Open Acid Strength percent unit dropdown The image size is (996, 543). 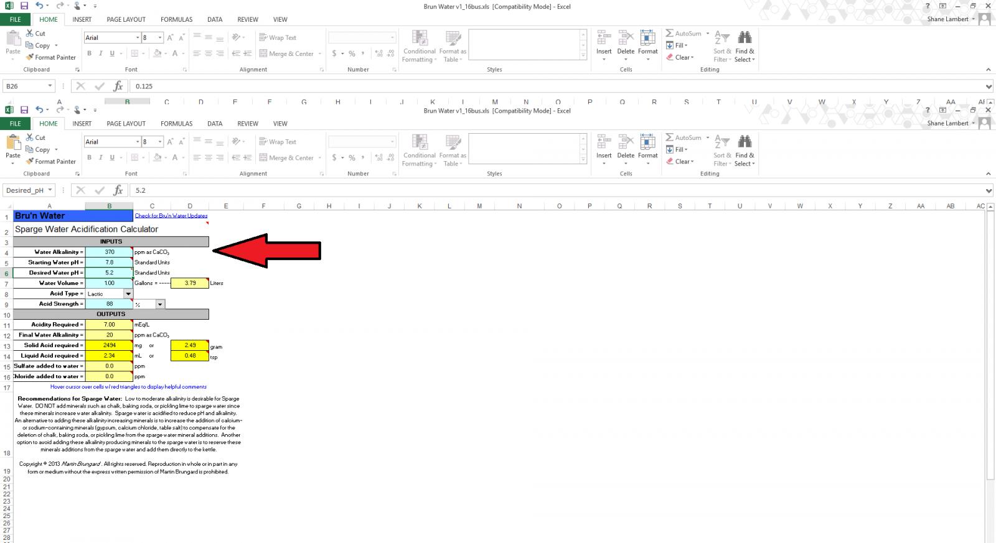click(161, 304)
